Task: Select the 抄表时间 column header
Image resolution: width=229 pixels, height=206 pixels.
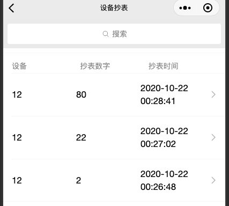Action: pos(163,66)
